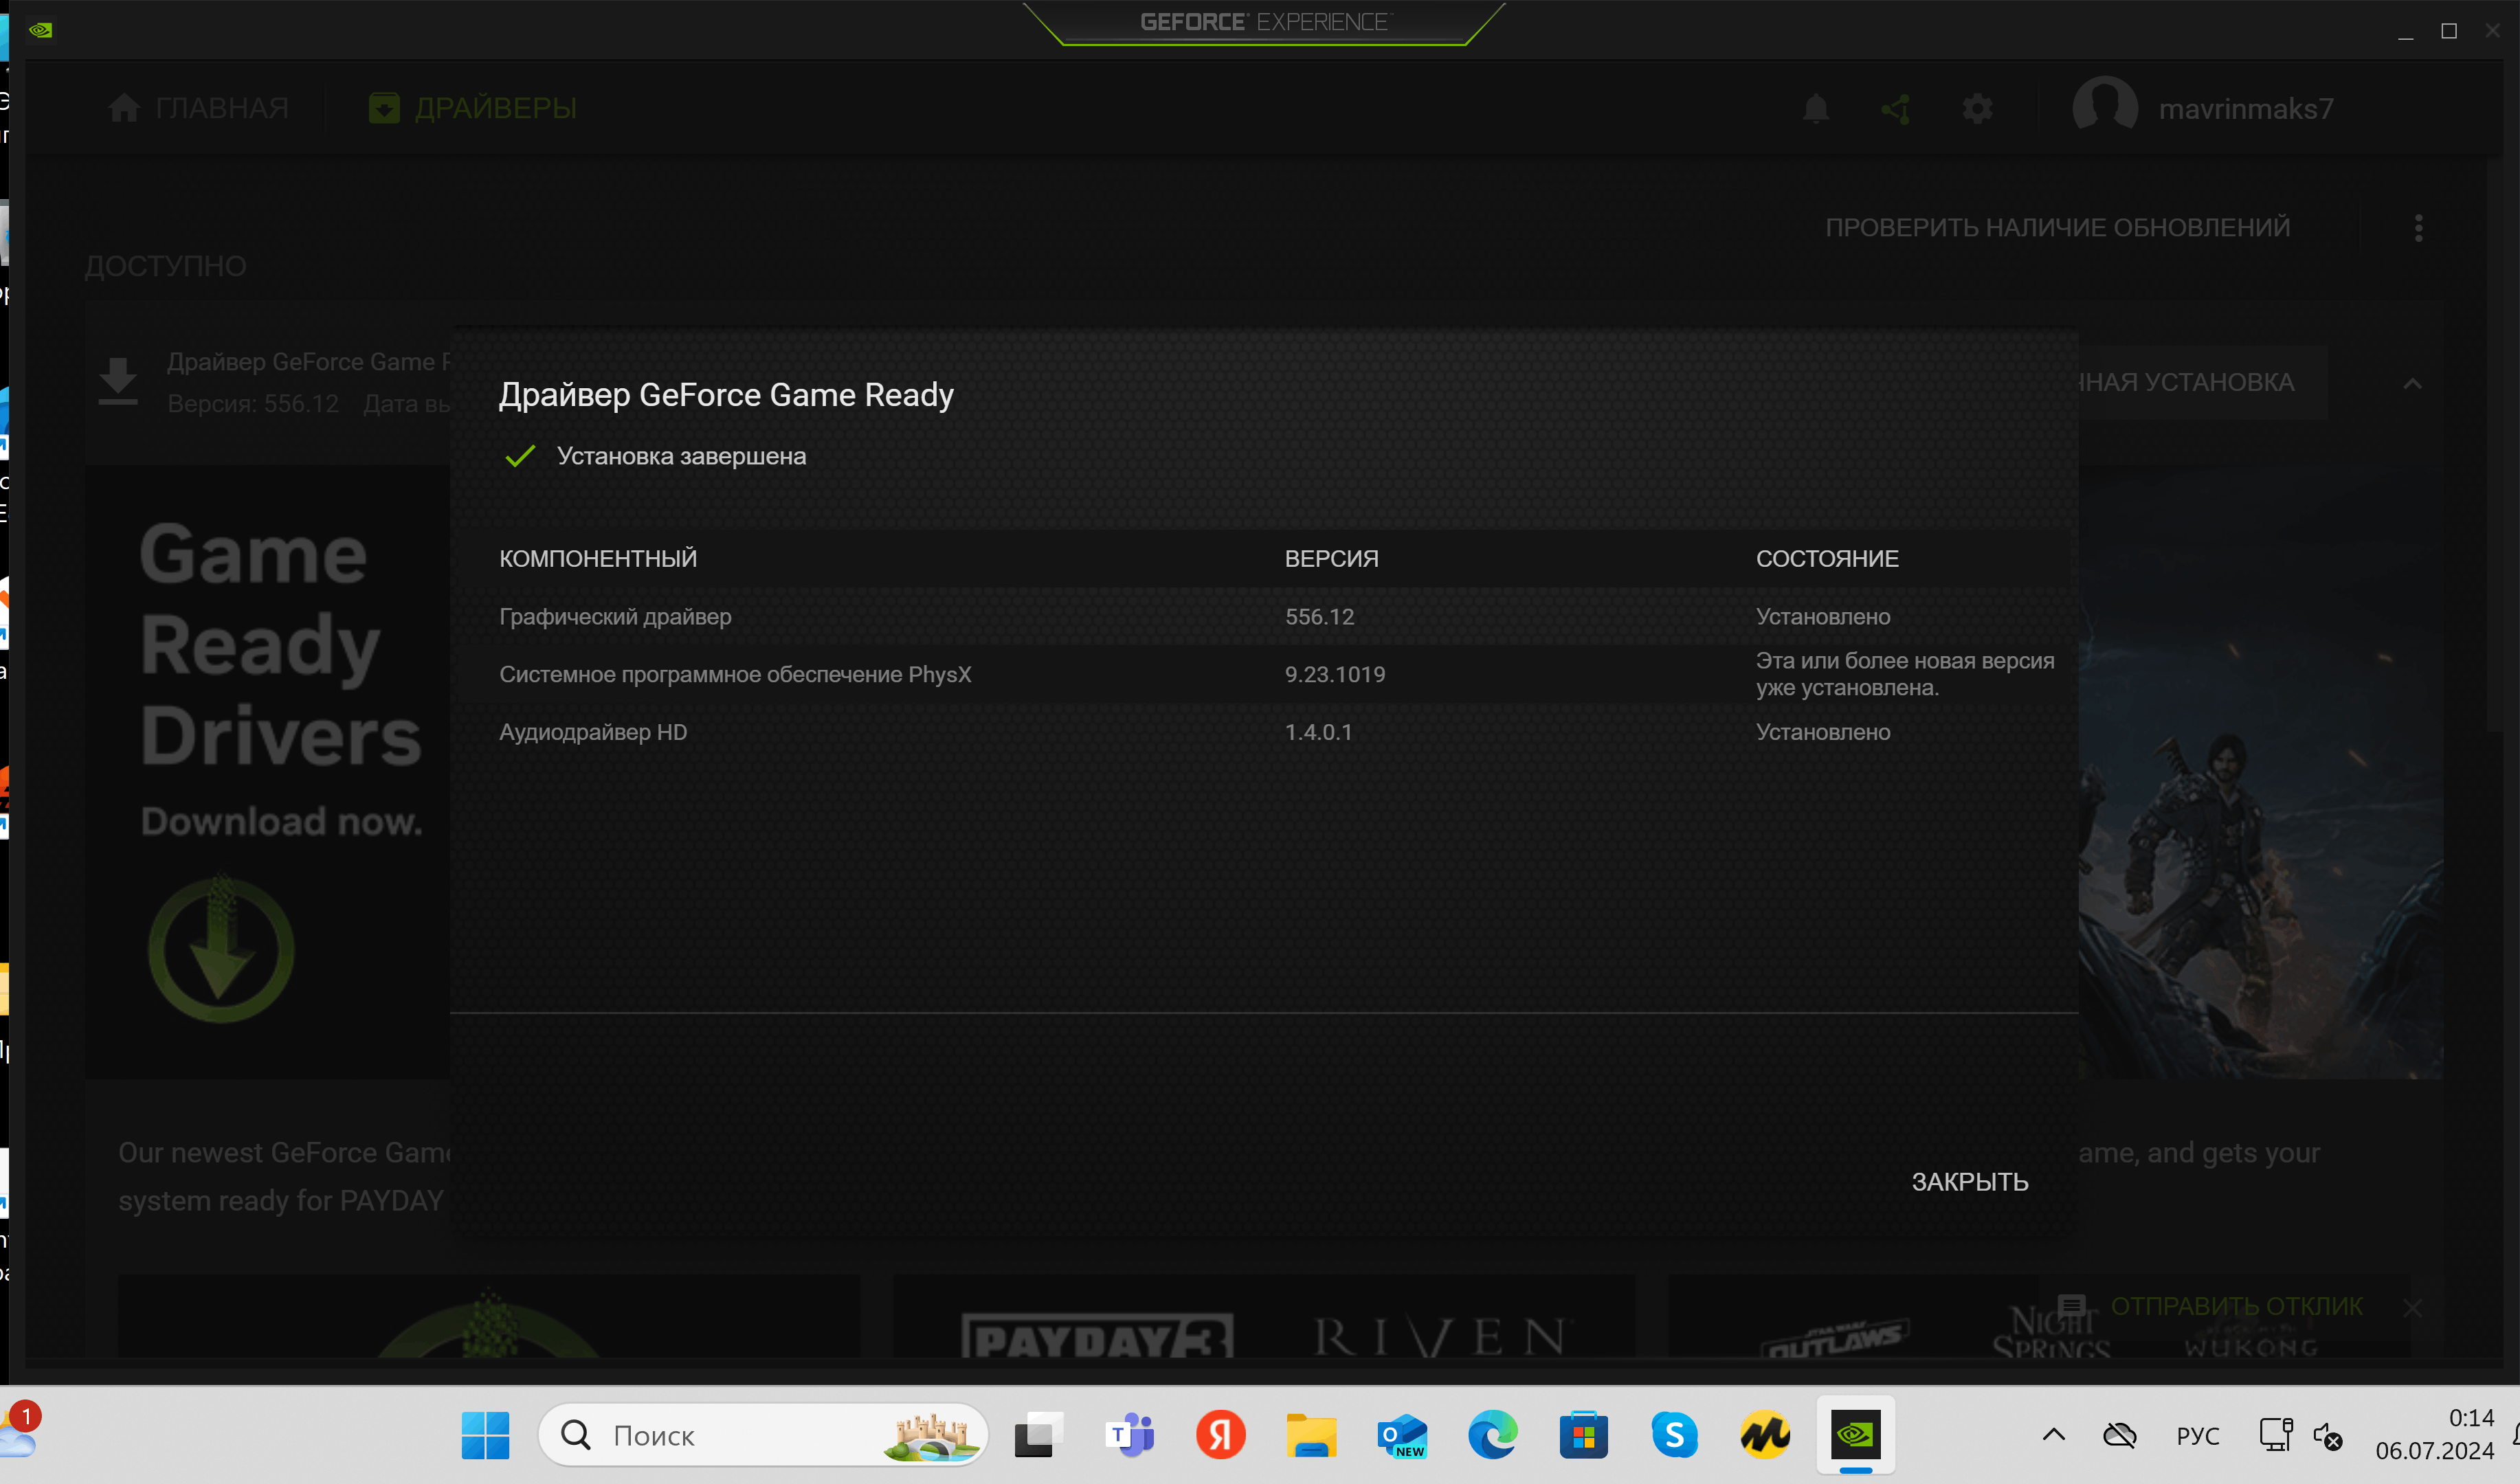The height and width of the screenshot is (1484, 2520).
Task: Switch the РУС input language
Action: click(x=2197, y=1436)
